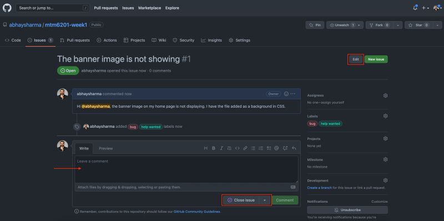Open notifications bell
Screen dimensions: 444x221
pos(415,8)
